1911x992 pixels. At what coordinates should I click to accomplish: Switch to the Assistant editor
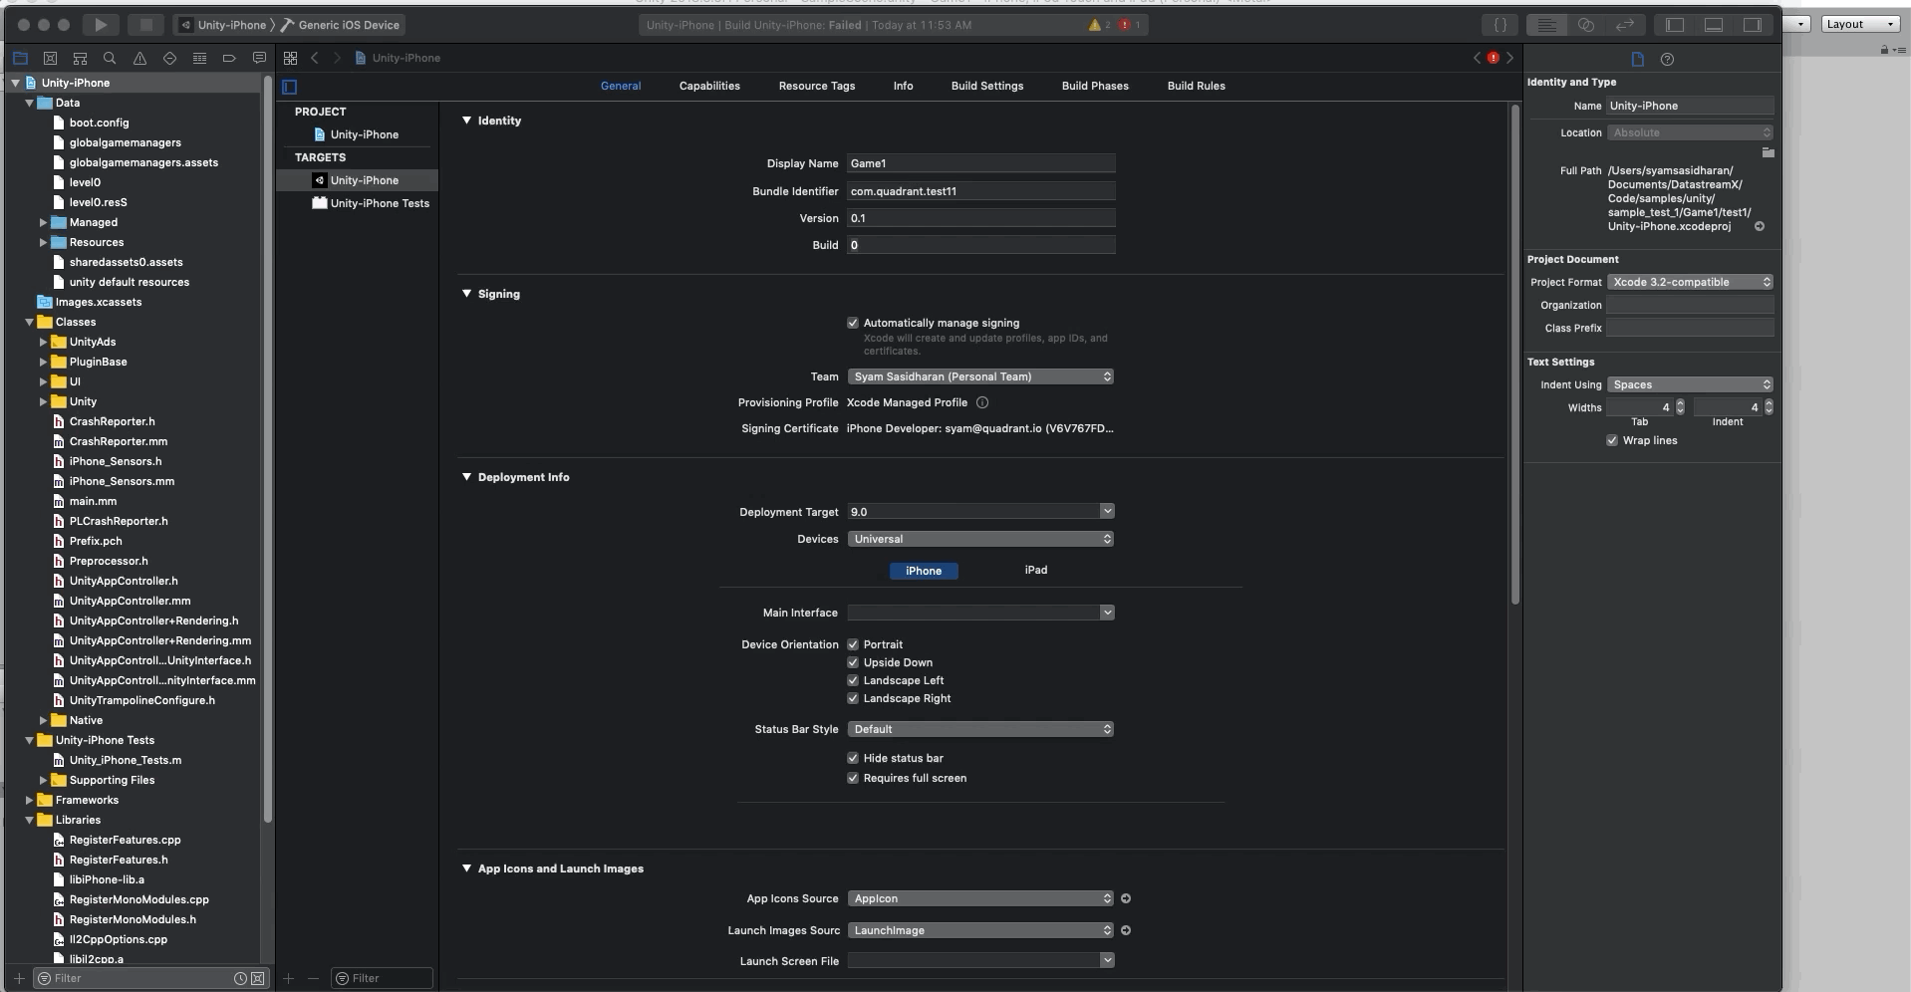1586,25
